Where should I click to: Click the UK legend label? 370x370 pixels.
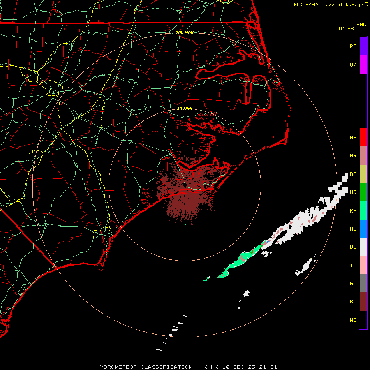(353, 65)
